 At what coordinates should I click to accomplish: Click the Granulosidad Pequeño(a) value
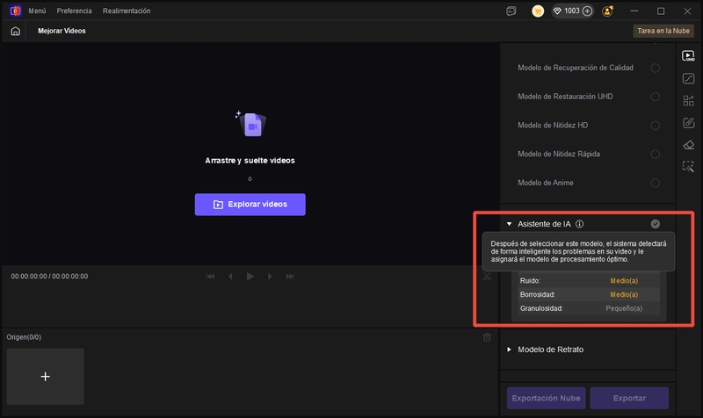coord(624,309)
